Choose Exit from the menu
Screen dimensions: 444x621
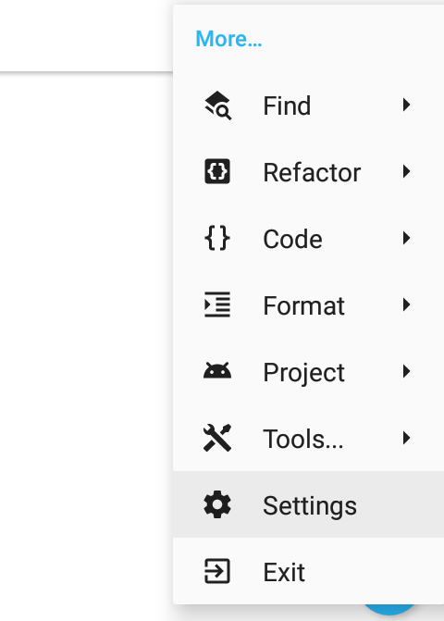click(308, 571)
